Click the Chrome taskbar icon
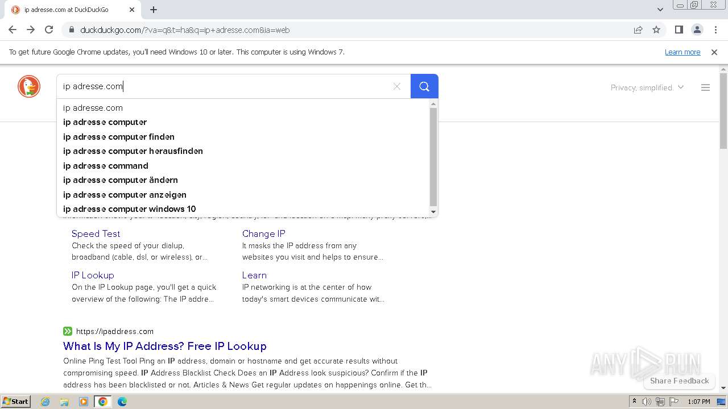Image resolution: width=728 pixels, height=409 pixels. click(103, 402)
